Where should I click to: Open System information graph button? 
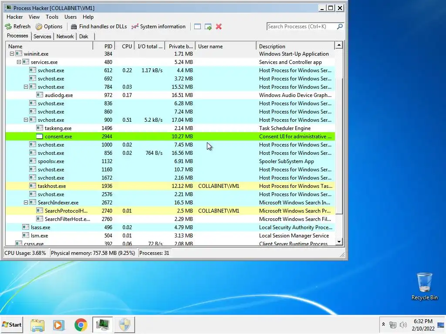pyautogui.click(x=159, y=27)
